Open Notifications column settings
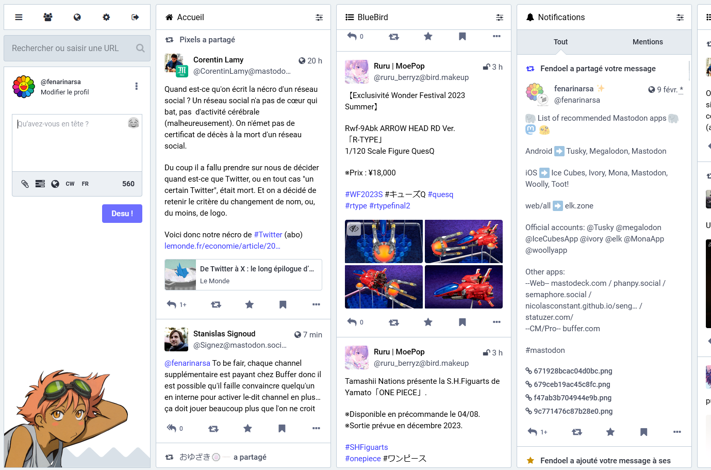Screen dimensions: 711x470 click(x=680, y=18)
